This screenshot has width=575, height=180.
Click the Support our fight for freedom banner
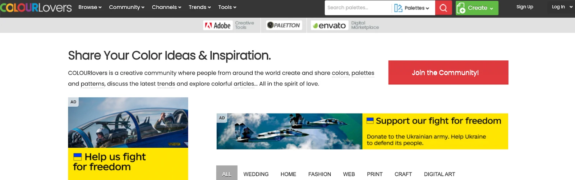coord(362,131)
